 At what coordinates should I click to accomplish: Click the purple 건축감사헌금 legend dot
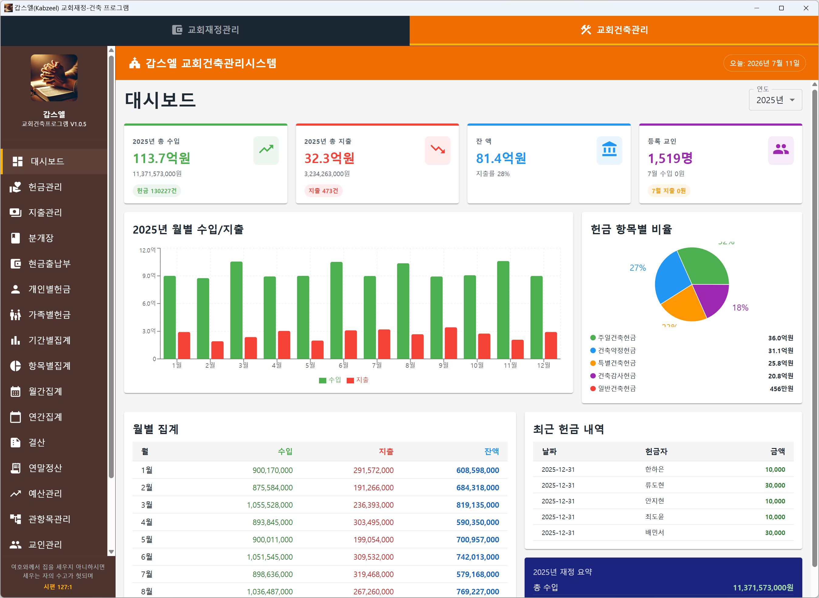(593, 376)
